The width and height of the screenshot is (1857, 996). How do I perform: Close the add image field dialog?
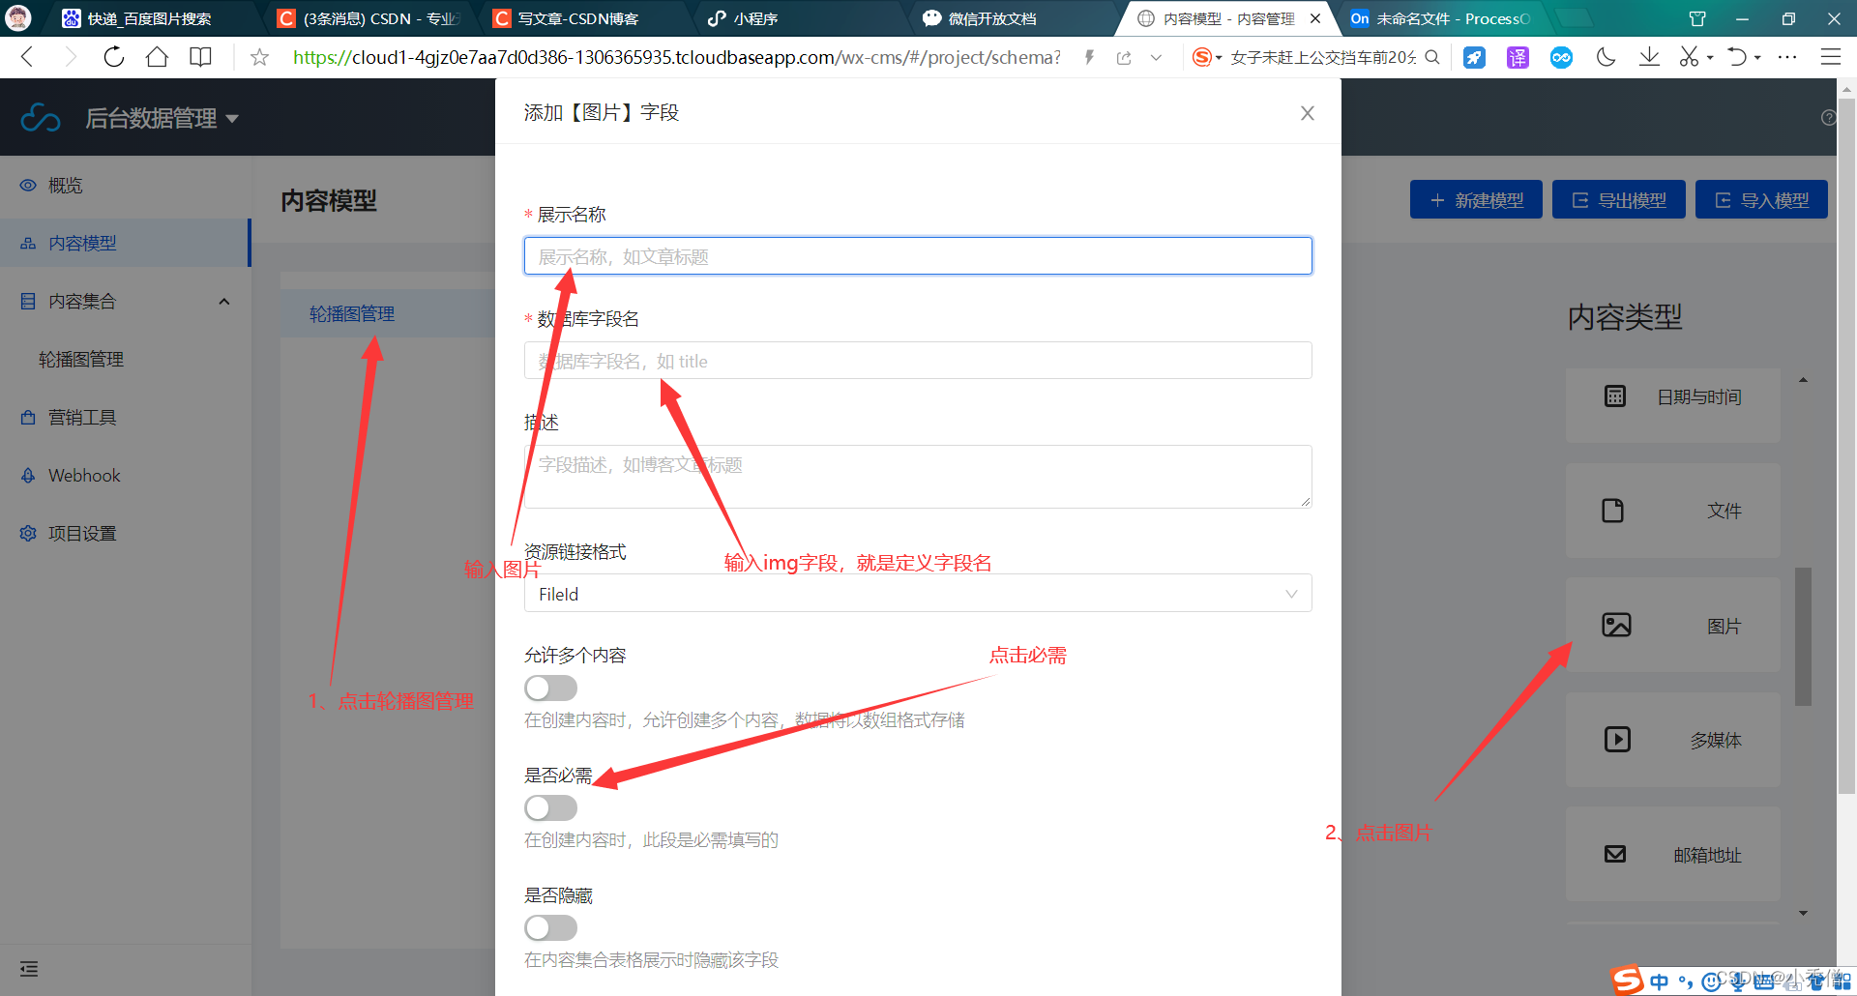tap(1307, 113)
